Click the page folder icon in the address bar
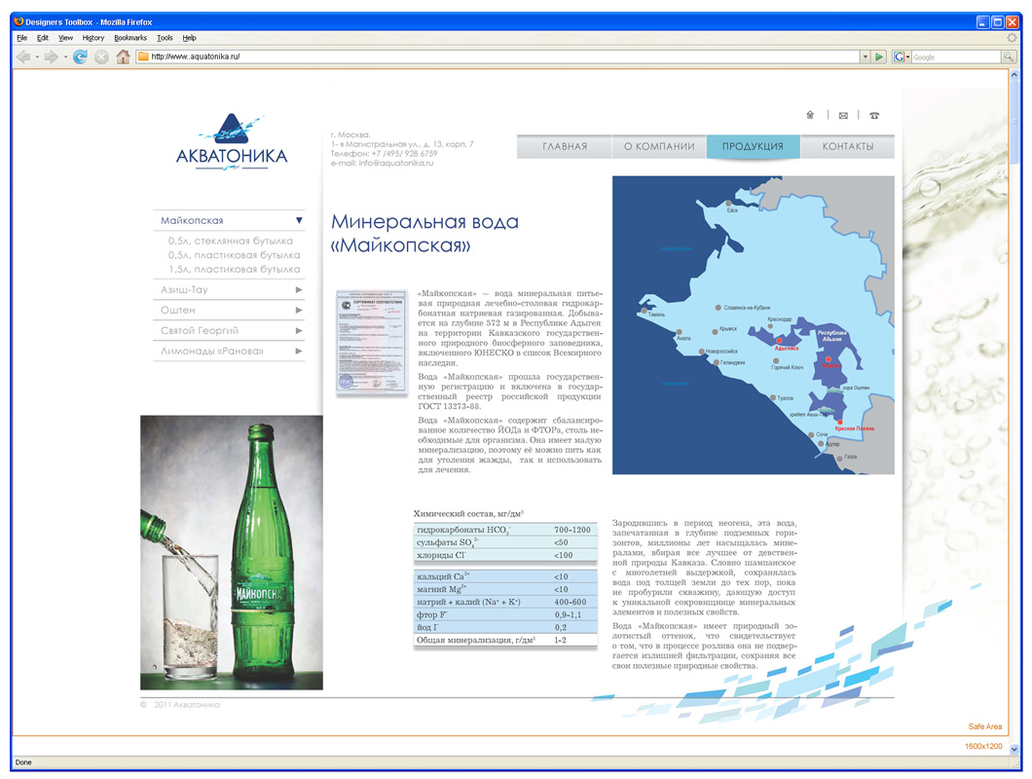This screenshot has height=779, width=1032. 143,56
